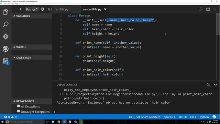Open the Windows Start menu
The width and height of the screenshot is (220, 124).
[x=2, y=122]
